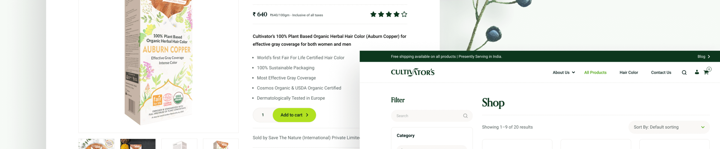Click the 'Showing 1–9 of 20 results' text
Viewport: 720px width, 149px height.
click(507, 127)
